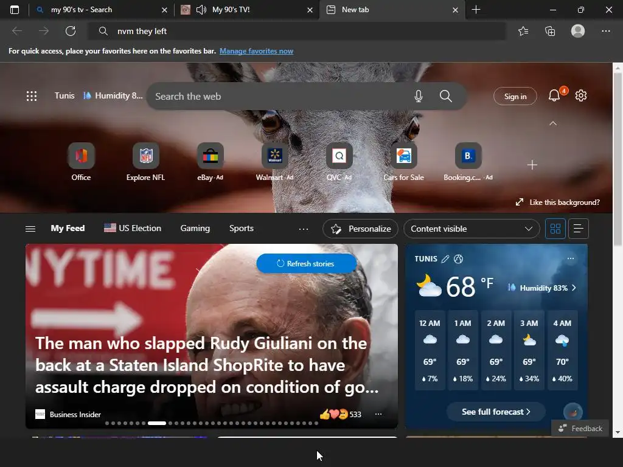Viewport: 623px width, 467px height.
Task: Collapse quick links with chevron up
Action: pos(552,123)
